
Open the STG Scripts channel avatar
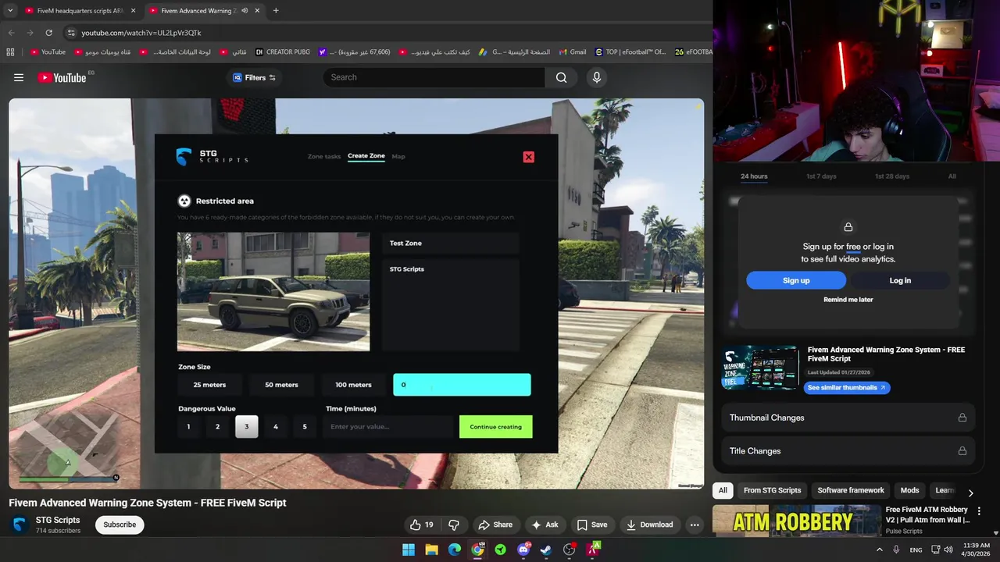pyautogui.click(x=20, y=525)
